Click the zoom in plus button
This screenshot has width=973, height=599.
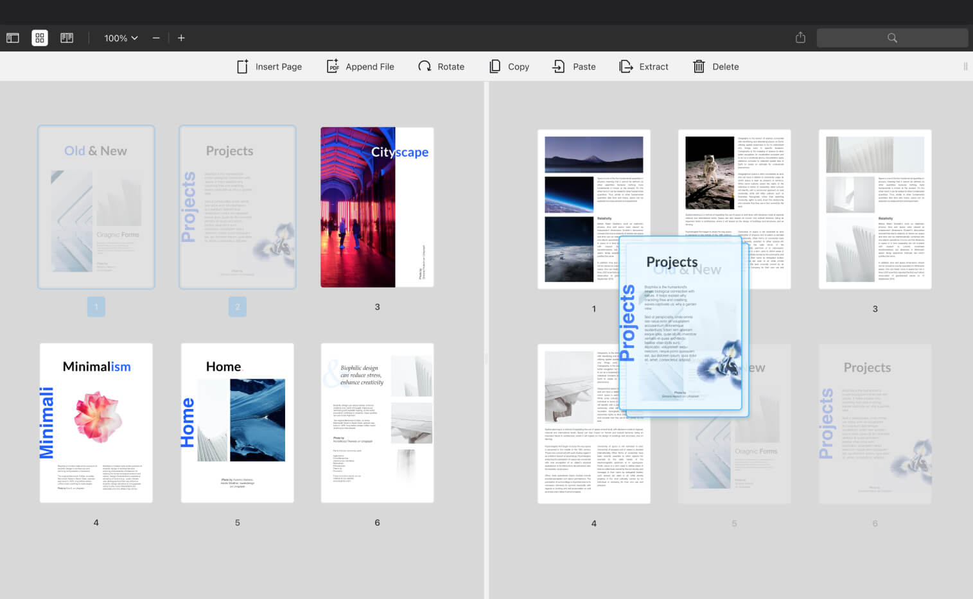click(x=181, y=38)
